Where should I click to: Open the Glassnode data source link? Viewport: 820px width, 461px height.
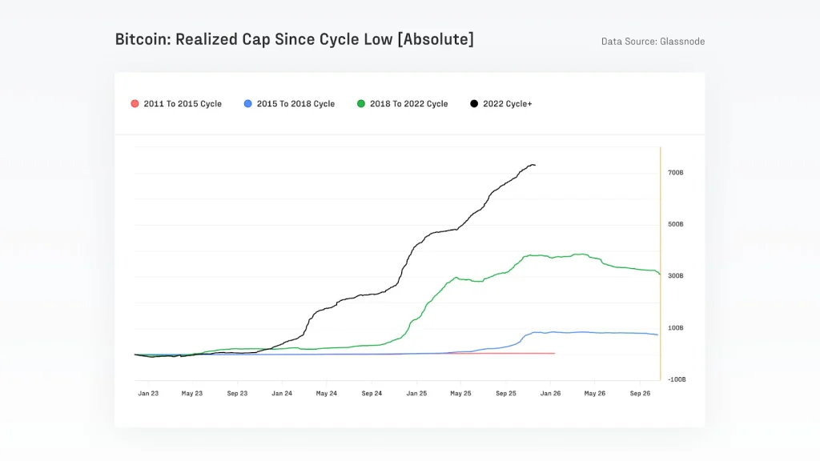pos(653,41)
